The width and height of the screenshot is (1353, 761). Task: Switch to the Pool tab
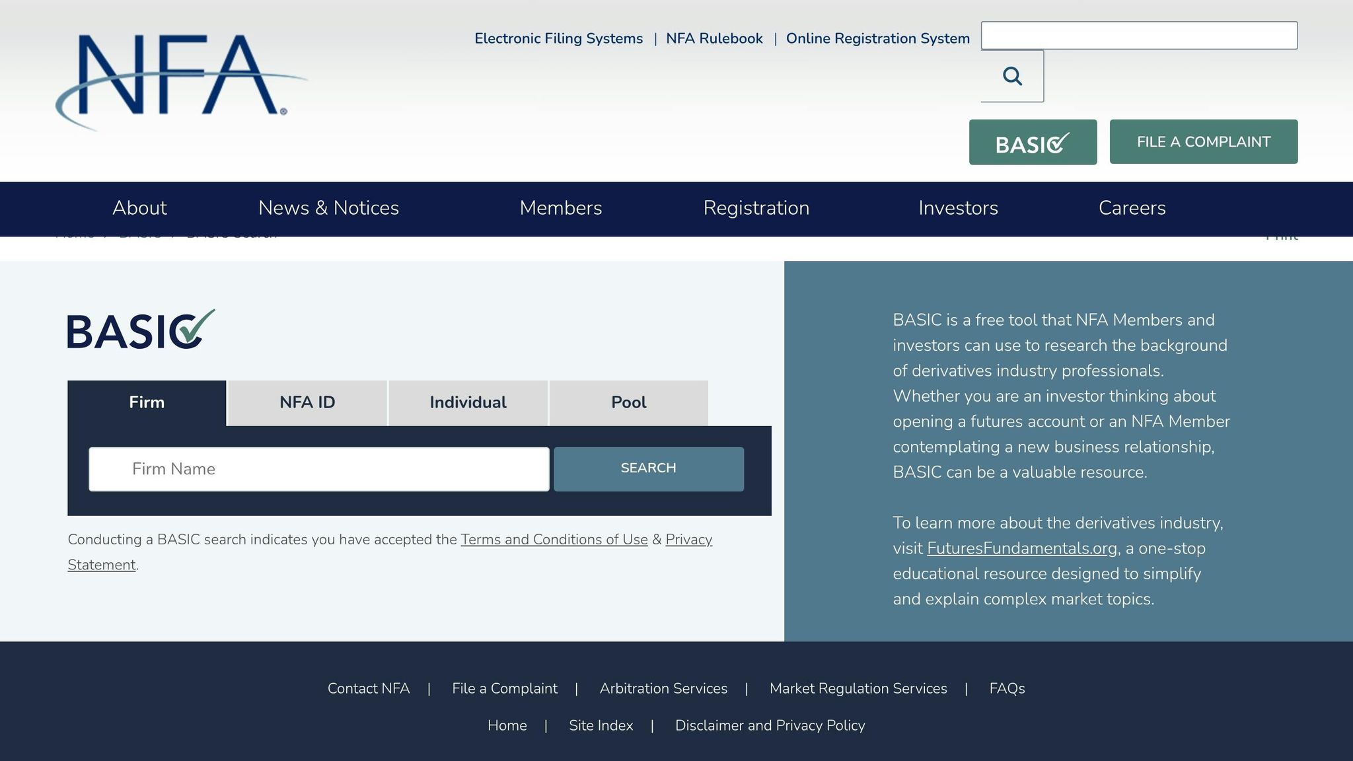629,403
